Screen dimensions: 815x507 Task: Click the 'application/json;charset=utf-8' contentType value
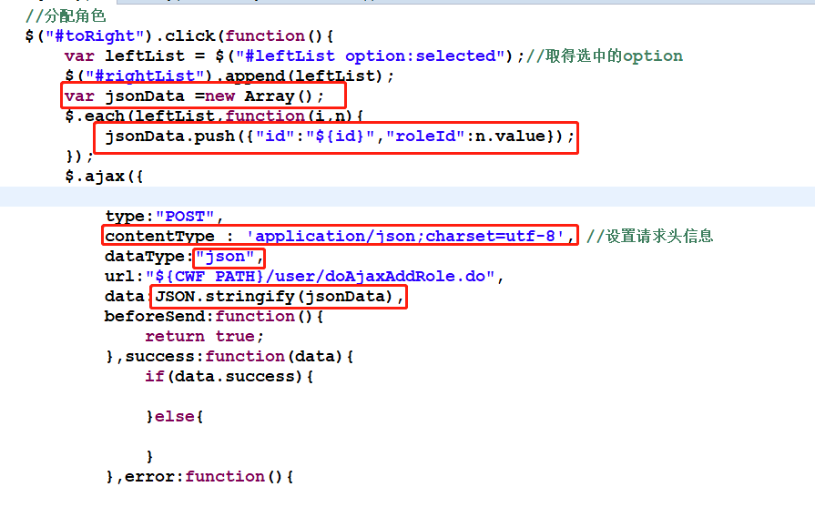click(410, 237)
